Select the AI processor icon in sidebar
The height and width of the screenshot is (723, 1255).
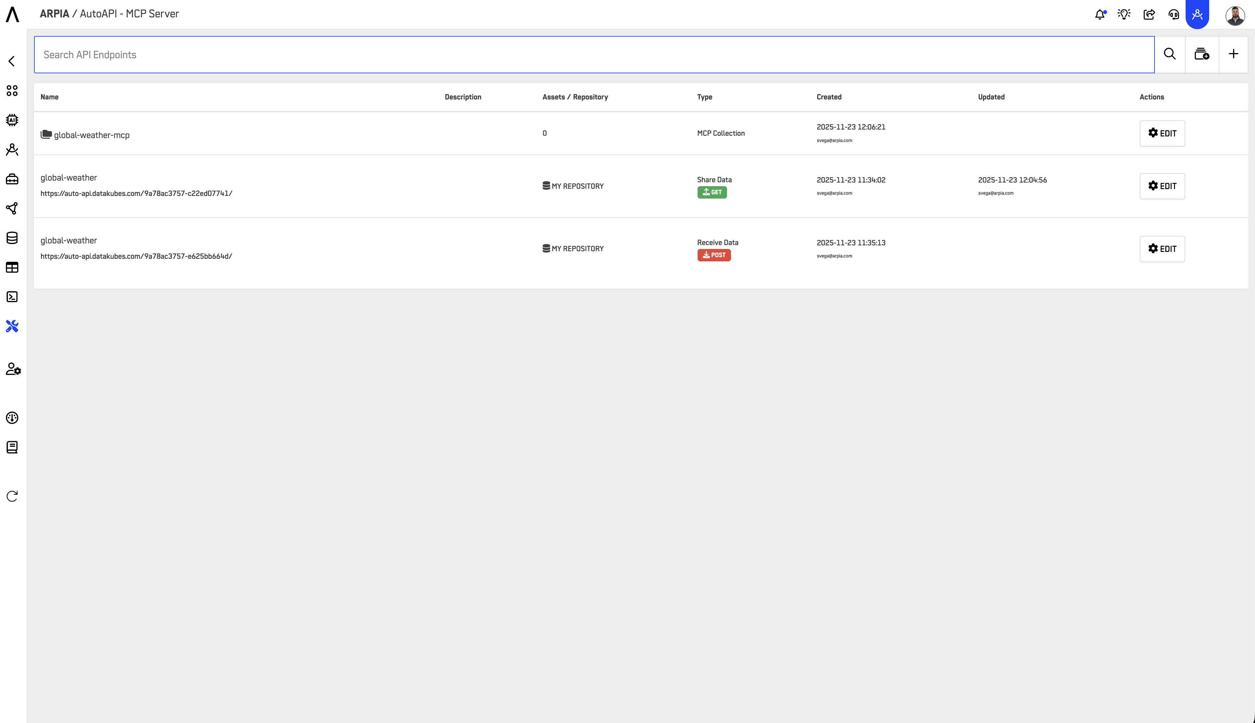(x=11, y=120)
